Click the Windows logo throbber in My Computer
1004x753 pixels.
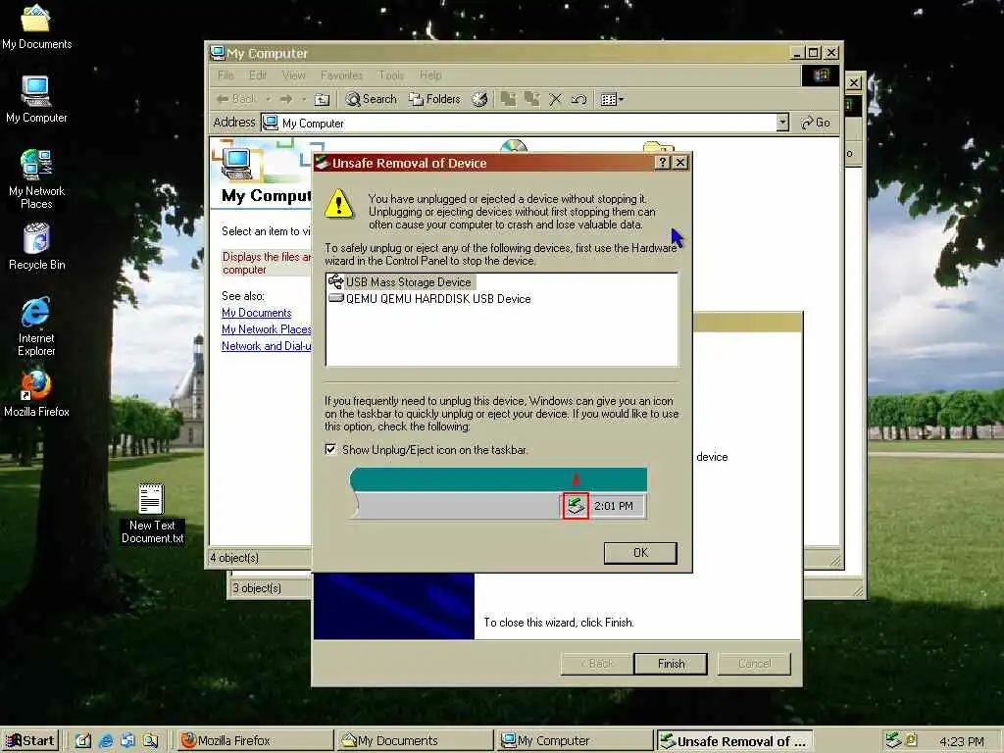pos(821,75)
